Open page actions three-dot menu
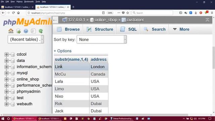This screenshot has width=215, height=121. [x=119, y=13]
